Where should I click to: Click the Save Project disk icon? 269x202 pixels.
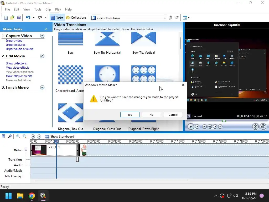click(19, 18)
